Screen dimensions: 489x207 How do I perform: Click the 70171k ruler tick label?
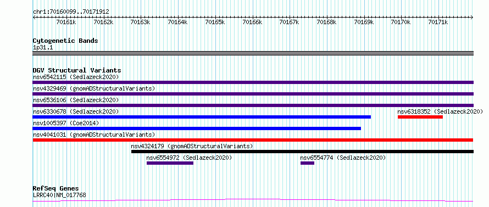point(438,22)
